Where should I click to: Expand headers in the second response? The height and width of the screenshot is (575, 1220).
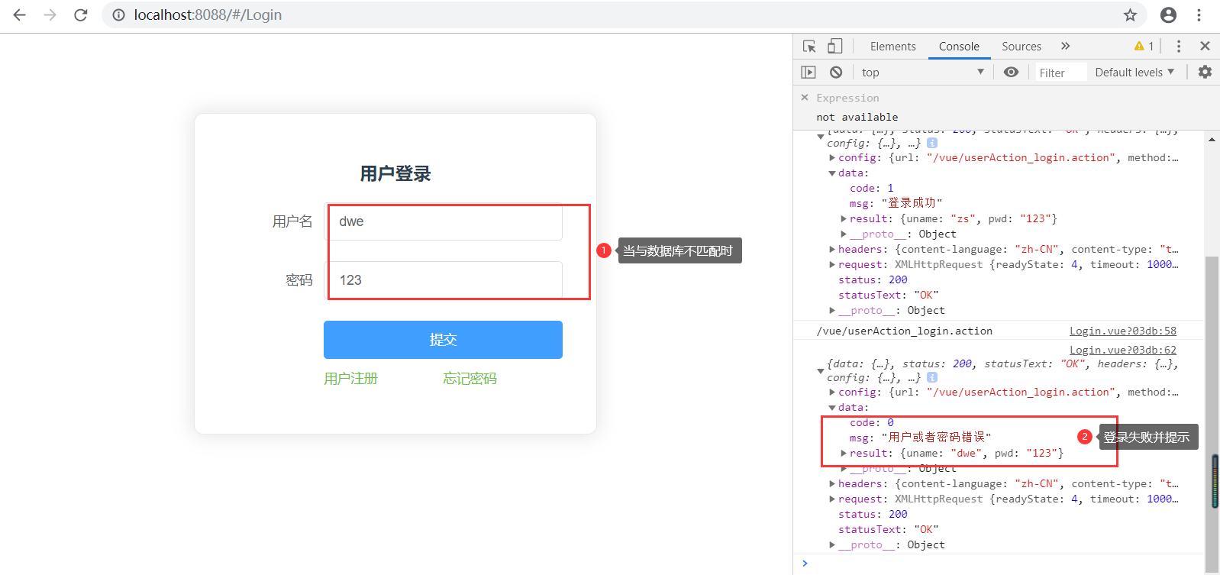[x=832, y=484]
